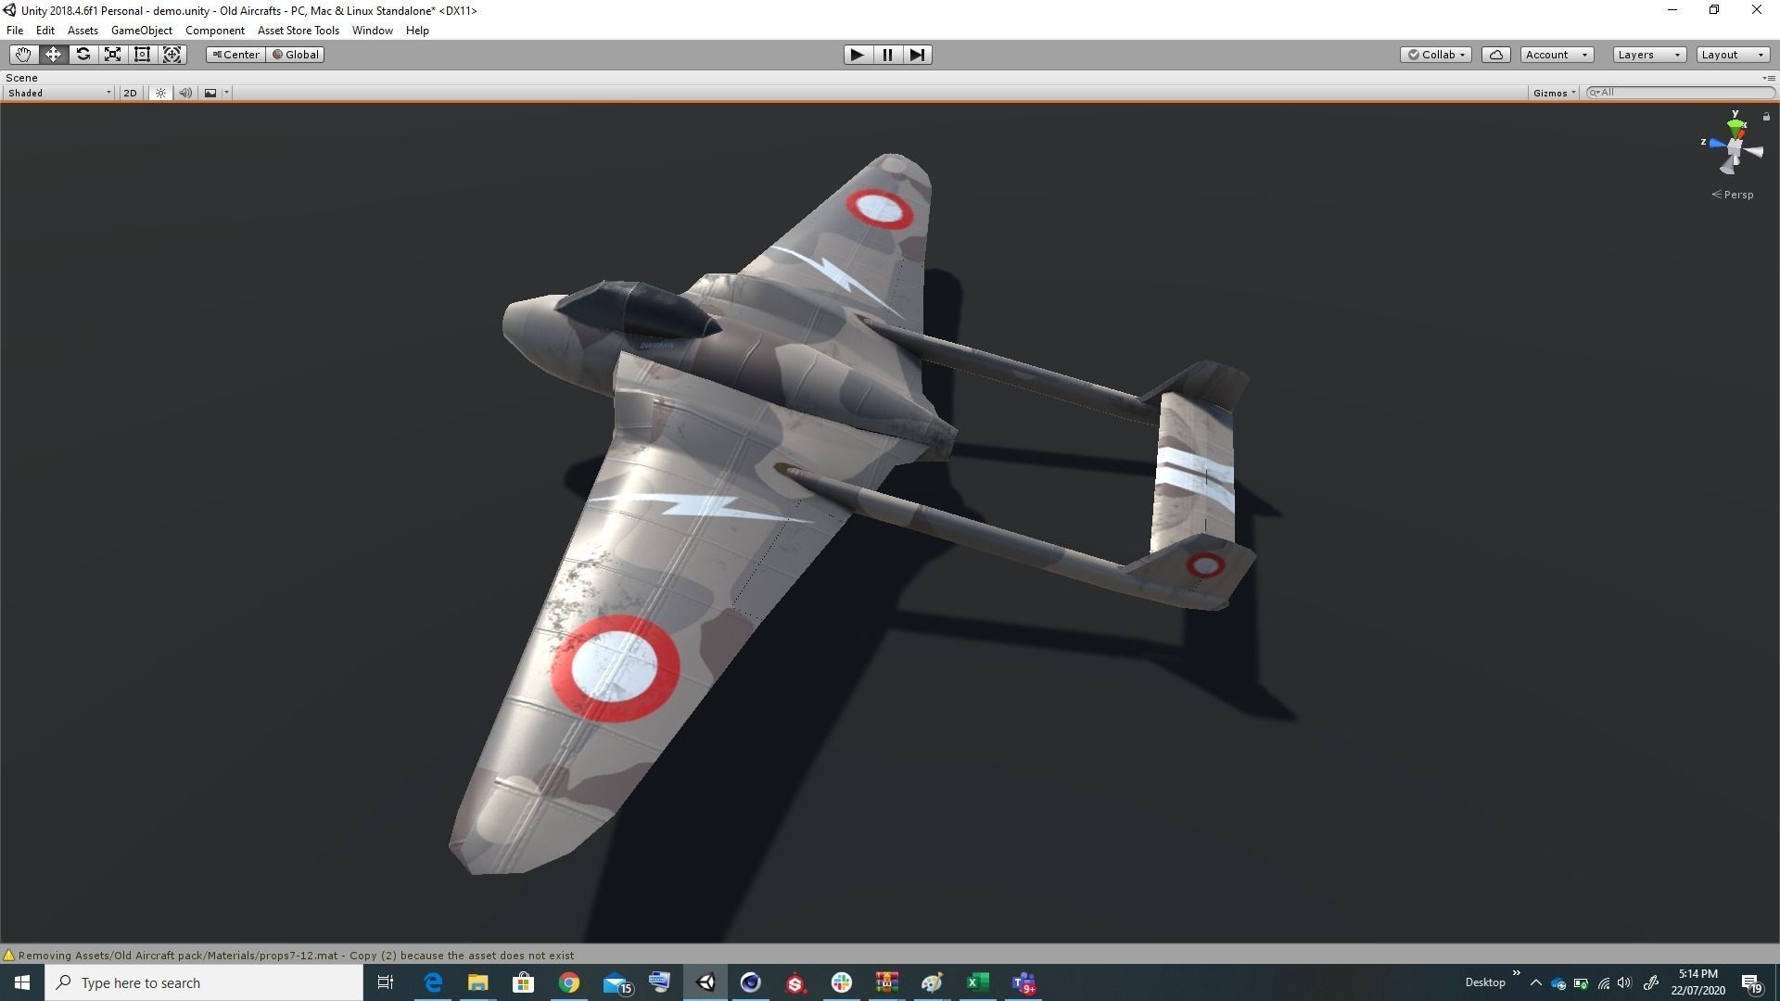Open WinRAR from taskbar
The width and height of the screenshot is (1780, 1001).
887,982
